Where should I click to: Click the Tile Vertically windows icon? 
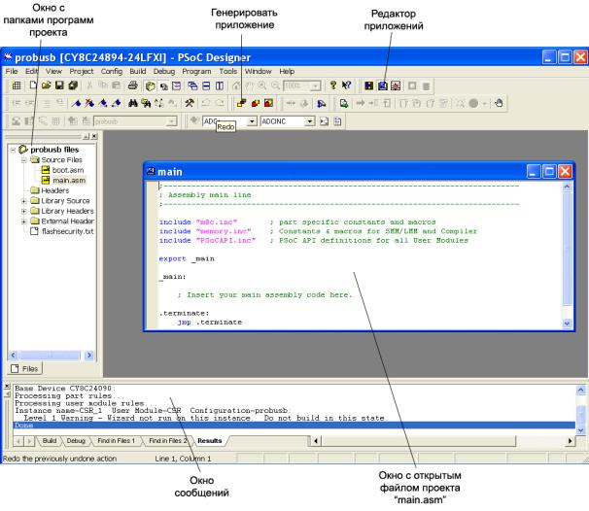click(x=220, y=86)
